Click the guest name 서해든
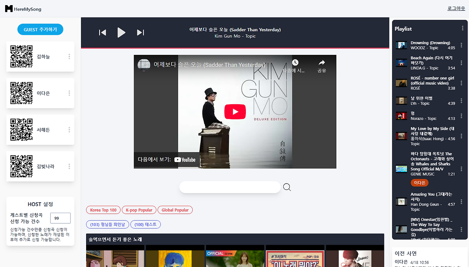Image resolution: width=469 pixels, height=267 pixels. [x=43, y=130]
